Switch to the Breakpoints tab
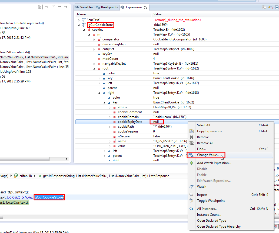279x233 pixels. click(107, 7)
